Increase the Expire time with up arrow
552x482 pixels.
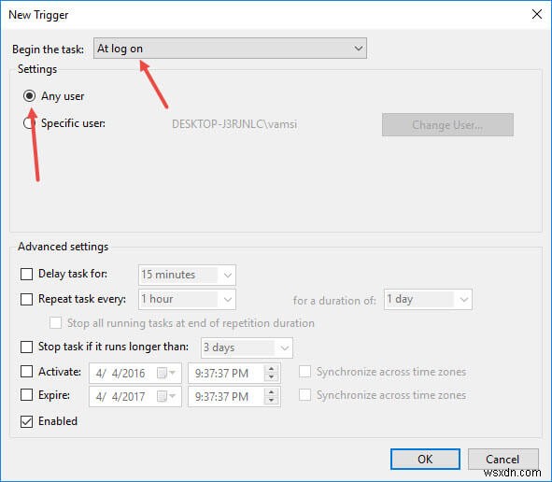(x=271, y=392)
